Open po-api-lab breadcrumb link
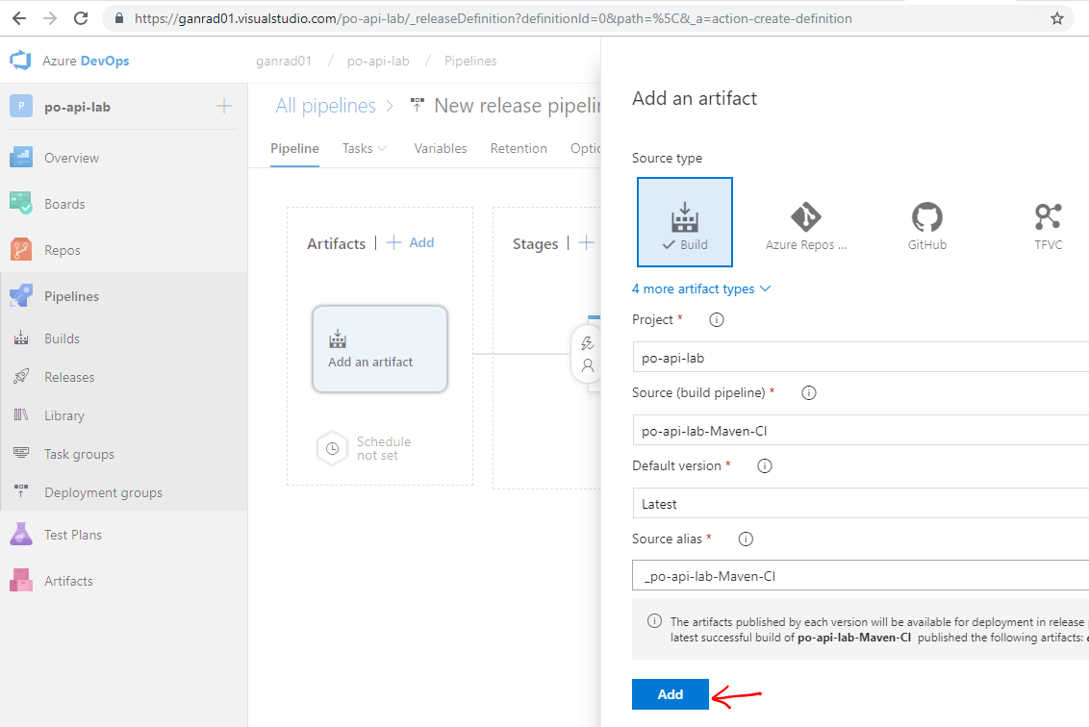 coord(378,62)
